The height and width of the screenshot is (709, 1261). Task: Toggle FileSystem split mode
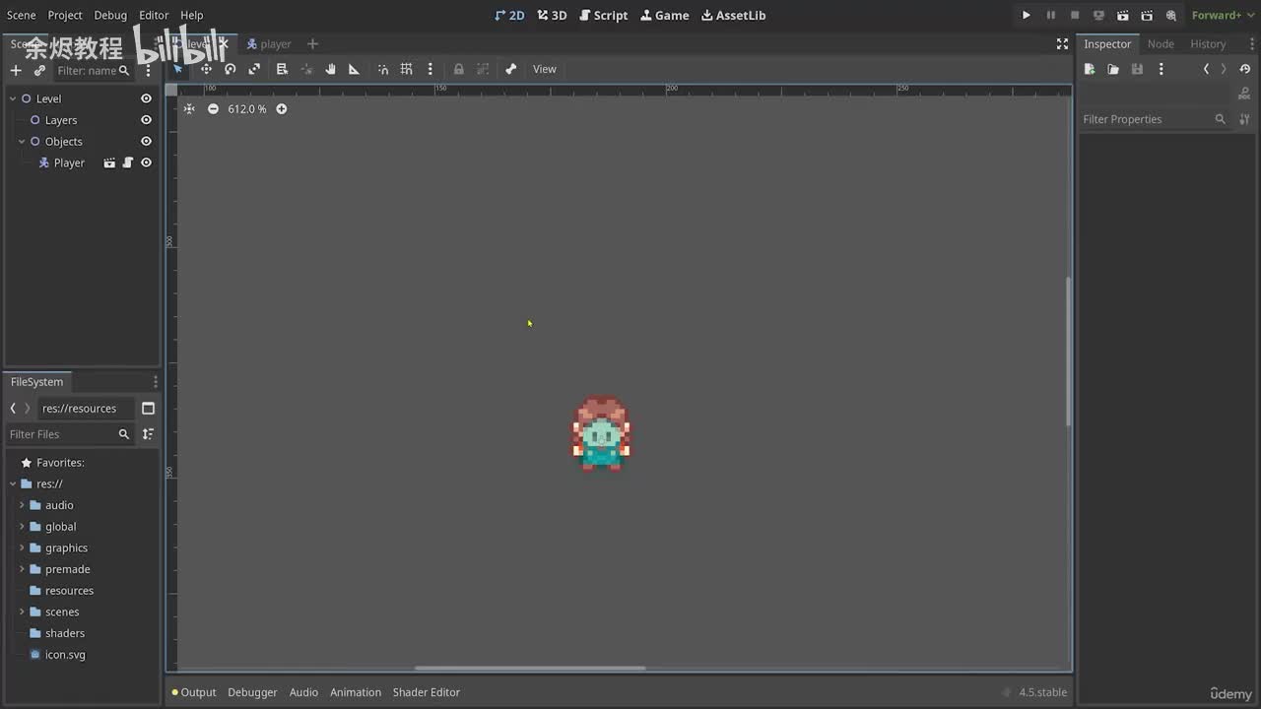pyautogui.click(x=149, y=409)
